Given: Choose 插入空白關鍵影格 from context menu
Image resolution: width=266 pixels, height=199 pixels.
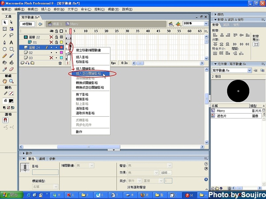Looking at the screenshot, I should [88, 73].
